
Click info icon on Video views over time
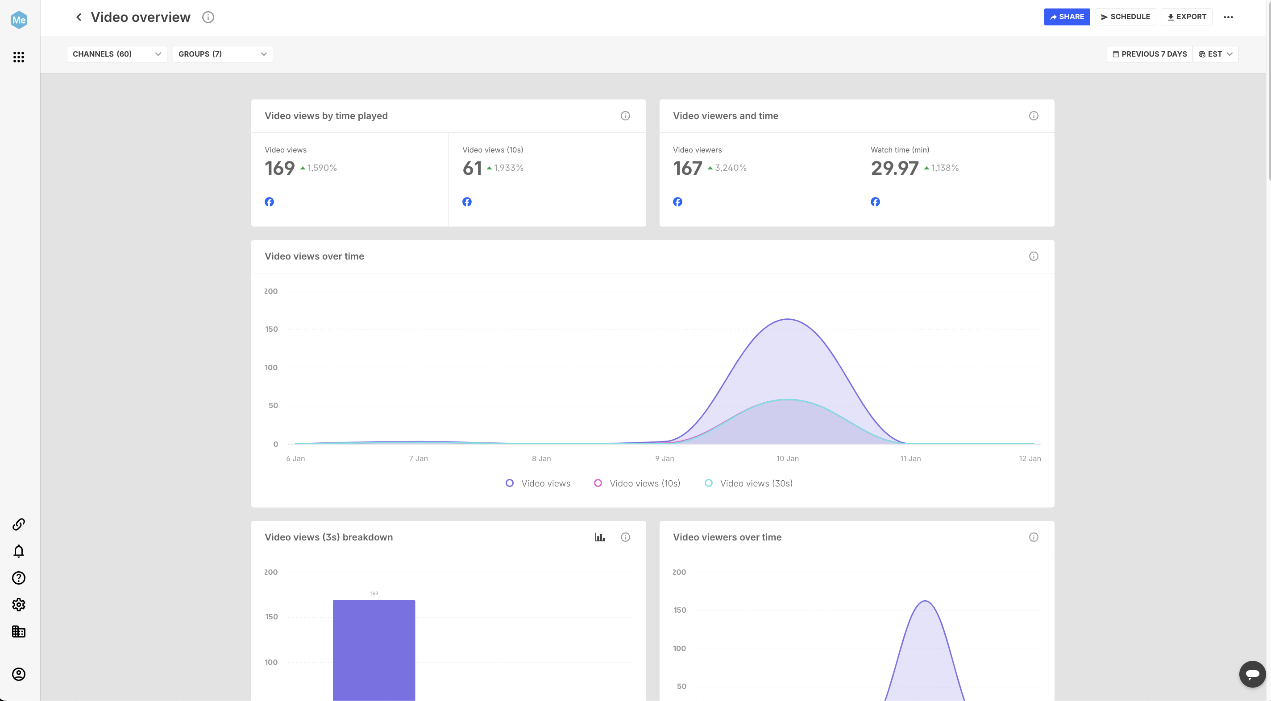(1034, 256)
